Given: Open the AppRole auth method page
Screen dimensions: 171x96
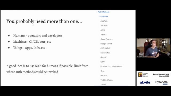Looking at the screenshot, I should [104, 21].
